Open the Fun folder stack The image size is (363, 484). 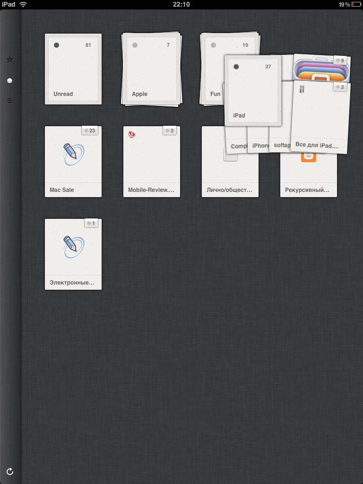click(212, 69)
